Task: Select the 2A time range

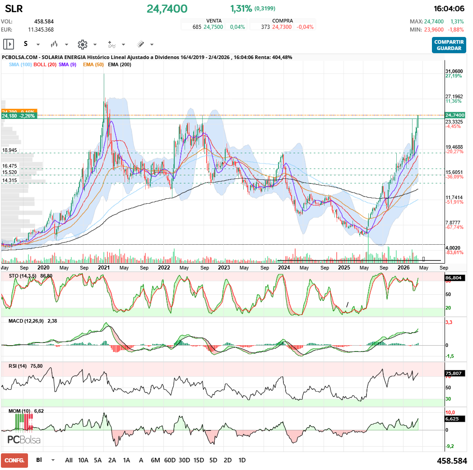Action: pos(112,460)
